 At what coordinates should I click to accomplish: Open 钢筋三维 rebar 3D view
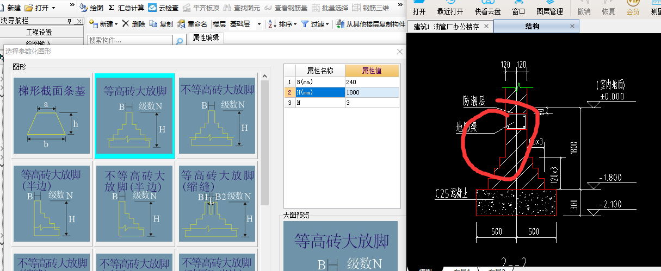point(371,8)
